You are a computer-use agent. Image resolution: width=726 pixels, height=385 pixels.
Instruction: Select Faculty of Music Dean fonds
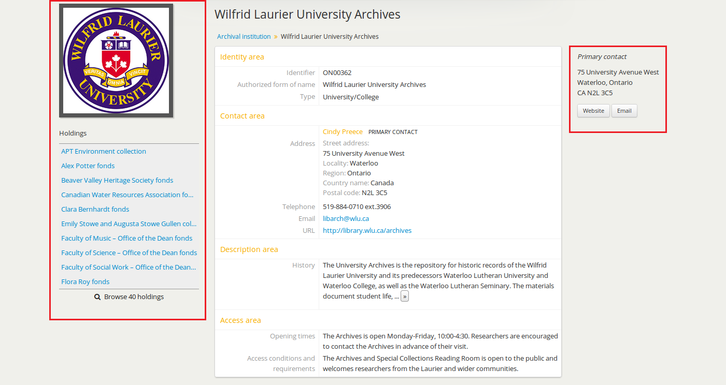tap(126, 239)
